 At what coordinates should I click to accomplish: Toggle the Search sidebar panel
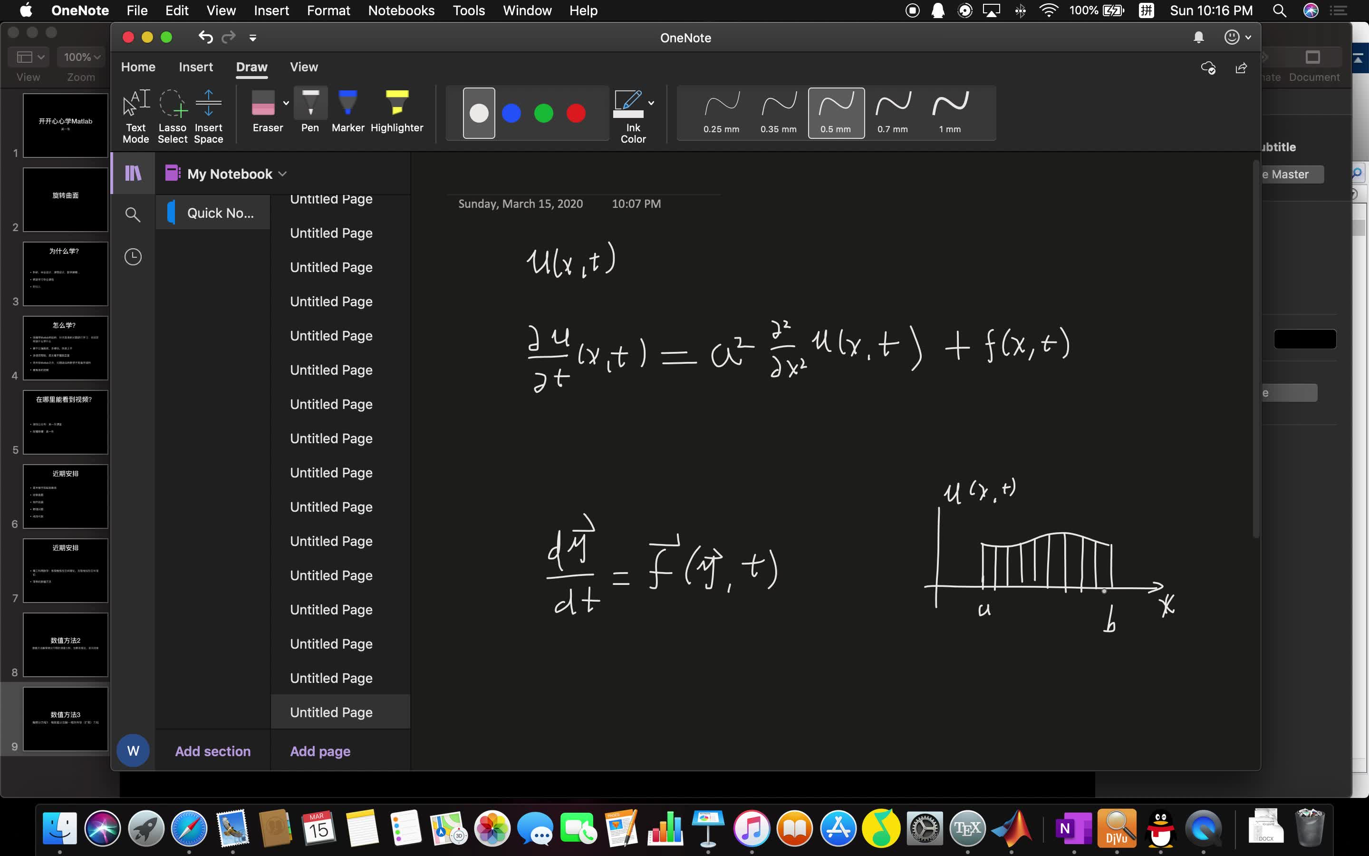point(133,214)
